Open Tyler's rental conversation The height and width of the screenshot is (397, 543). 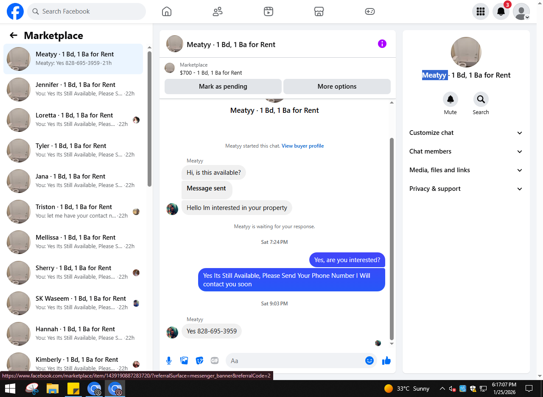pyautogui.click(x=73, y=151)
